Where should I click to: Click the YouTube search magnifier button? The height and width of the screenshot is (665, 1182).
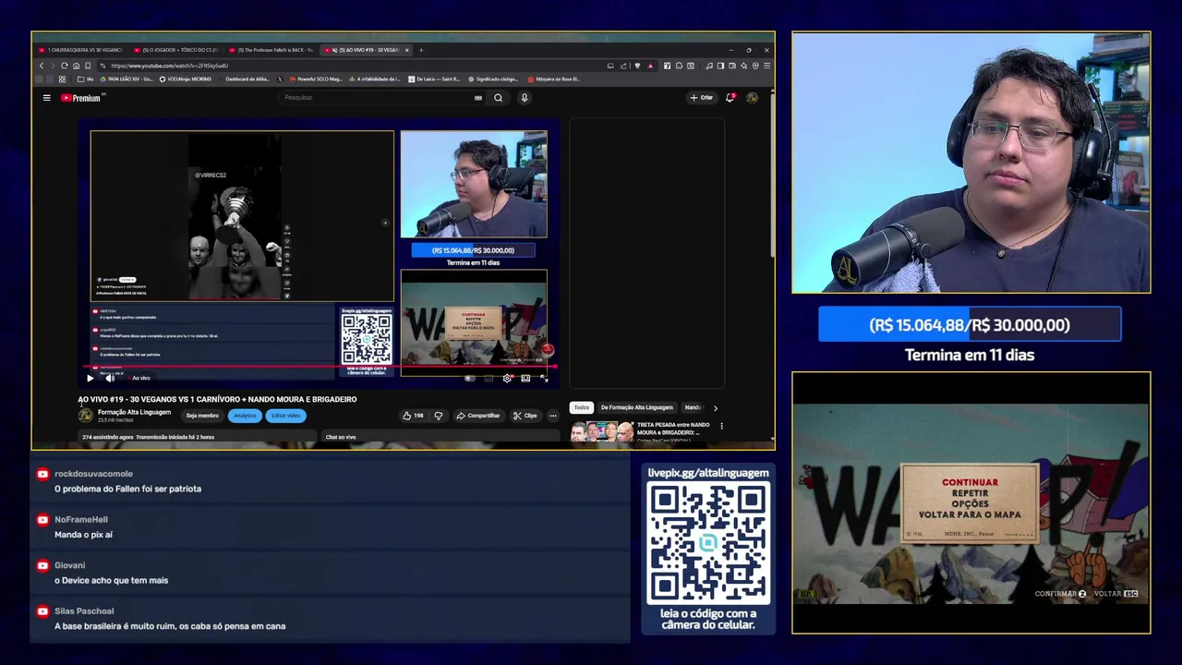click(x=499, y=98)
